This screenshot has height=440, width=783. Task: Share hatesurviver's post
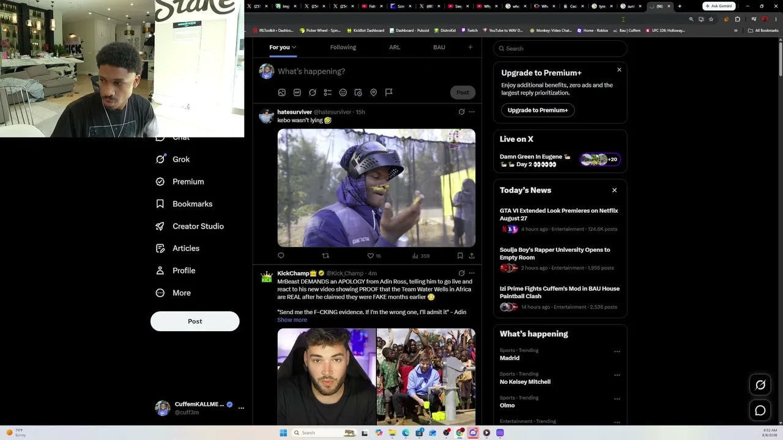click(472, 255)
